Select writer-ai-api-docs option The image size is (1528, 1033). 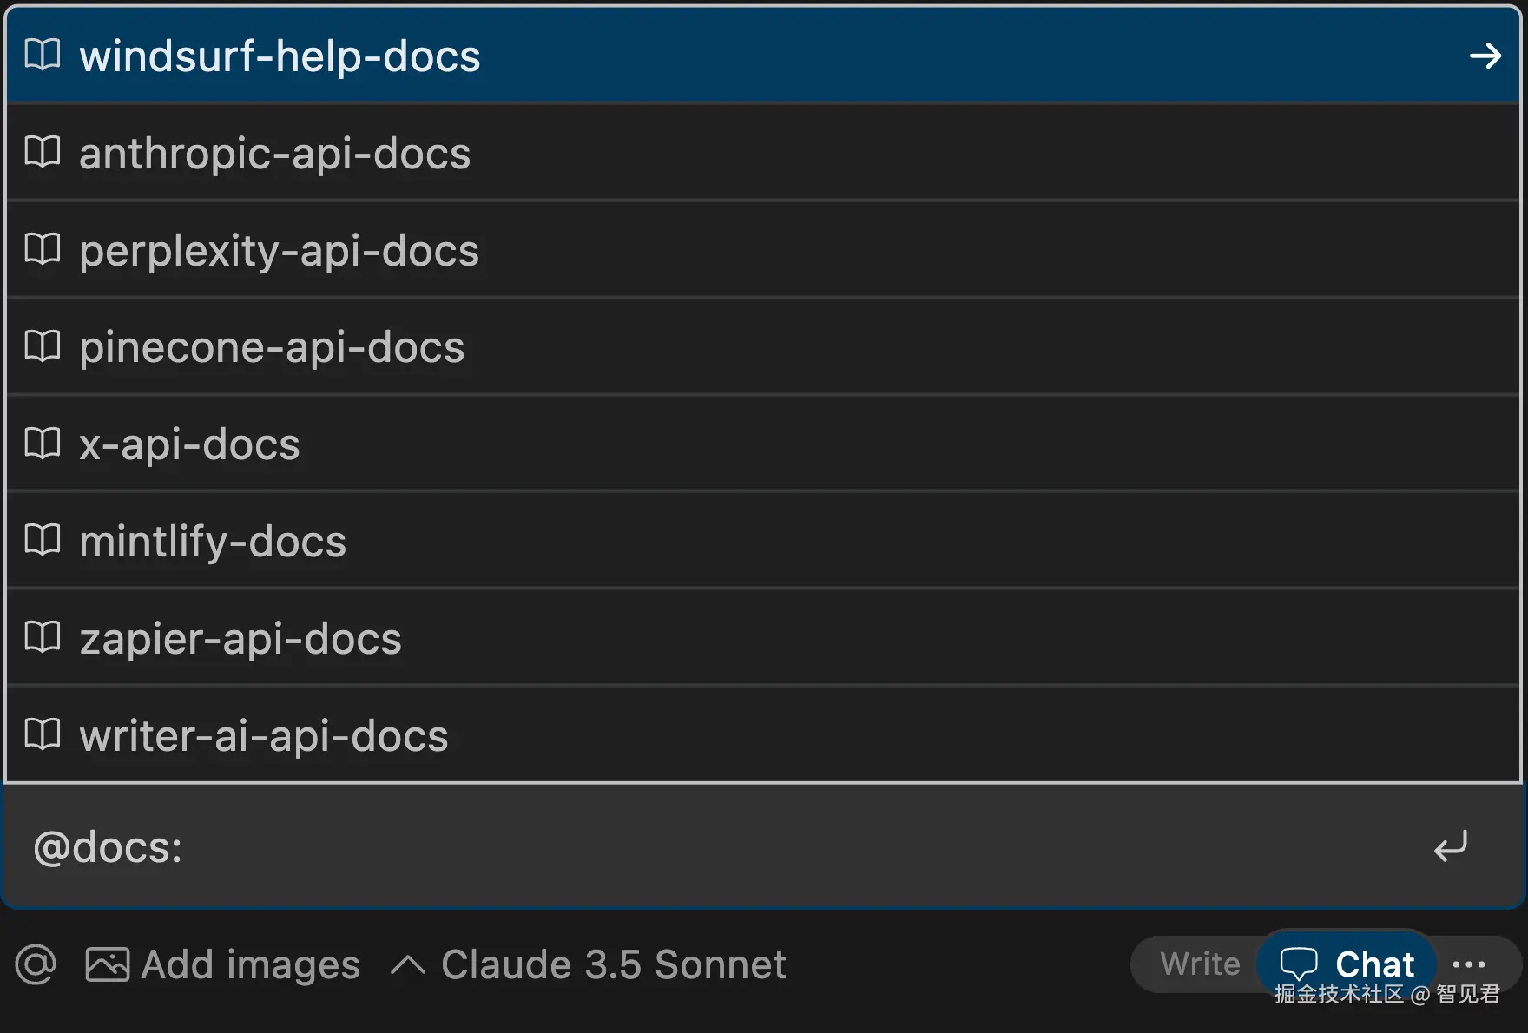click(264, 736)
